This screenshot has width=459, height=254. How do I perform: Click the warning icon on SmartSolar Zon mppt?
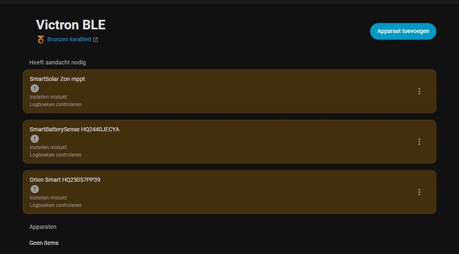(34, 88)
